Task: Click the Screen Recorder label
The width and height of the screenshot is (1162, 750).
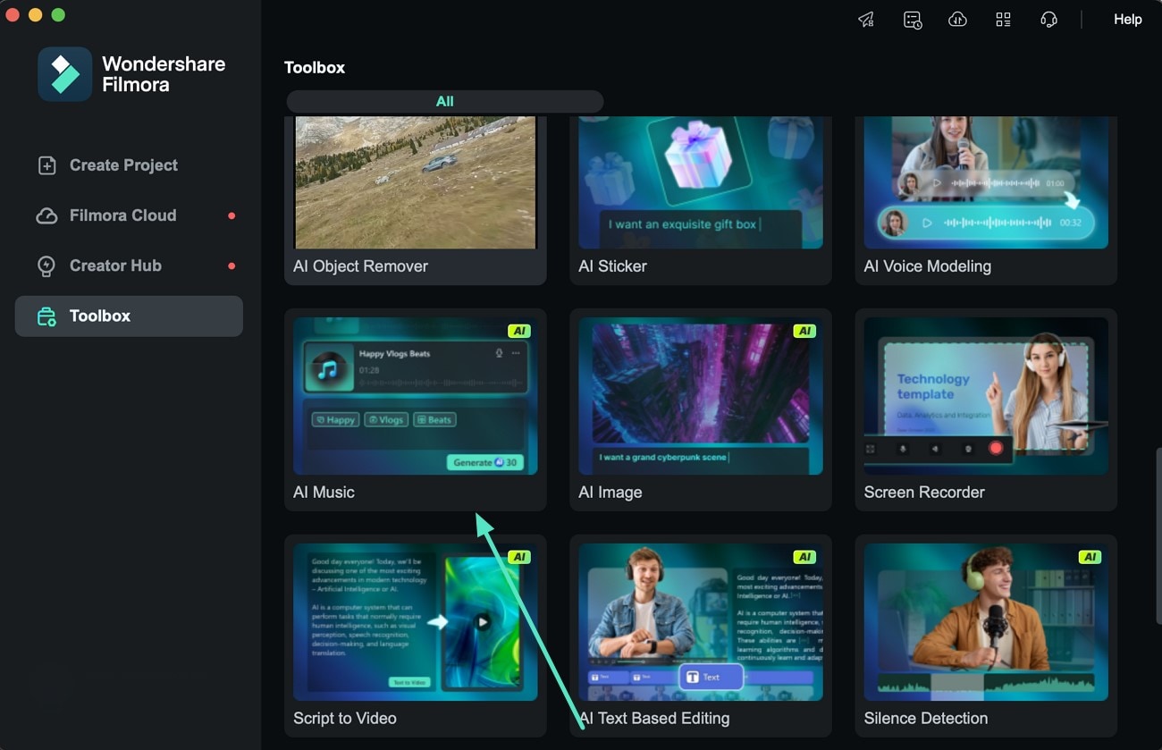Action: [924, 493]
